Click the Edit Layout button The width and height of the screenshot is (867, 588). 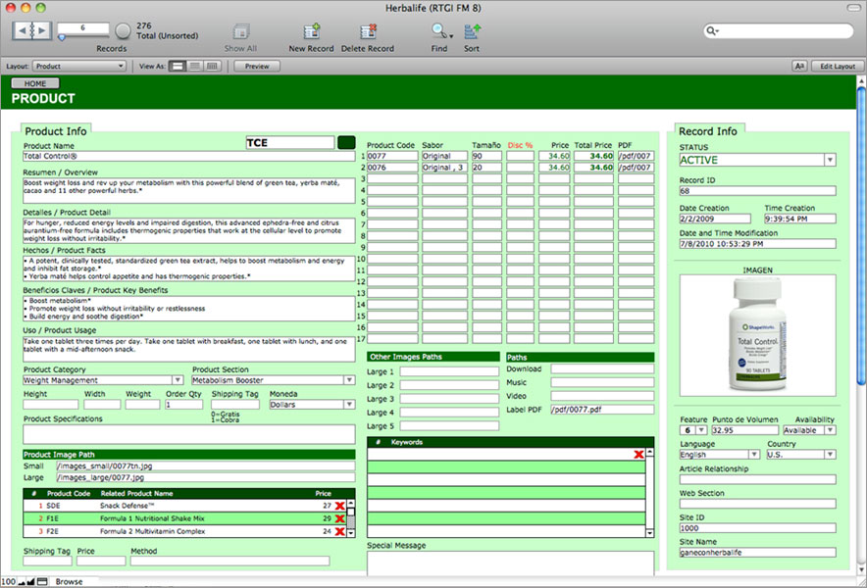[x=838, y=67]
